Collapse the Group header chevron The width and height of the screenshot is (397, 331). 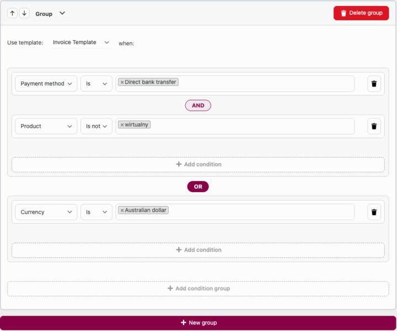coord(62,13)
